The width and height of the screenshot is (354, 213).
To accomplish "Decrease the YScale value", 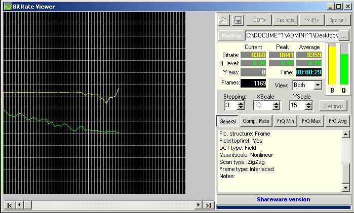I will coord(309,108).
